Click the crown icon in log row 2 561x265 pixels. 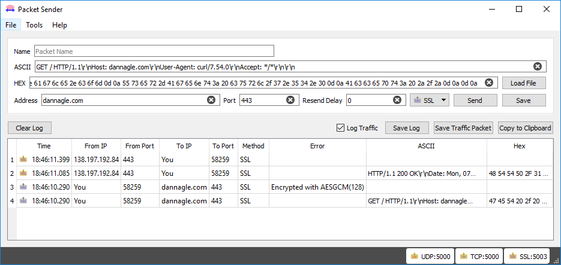coord(23,173)
